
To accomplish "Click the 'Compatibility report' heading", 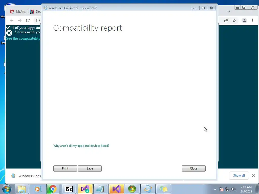I will coord(88,28).
